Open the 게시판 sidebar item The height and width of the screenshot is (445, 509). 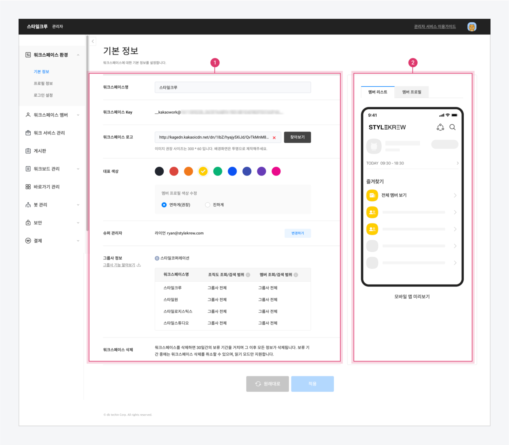pyautogui.click(x=40, y=151)
